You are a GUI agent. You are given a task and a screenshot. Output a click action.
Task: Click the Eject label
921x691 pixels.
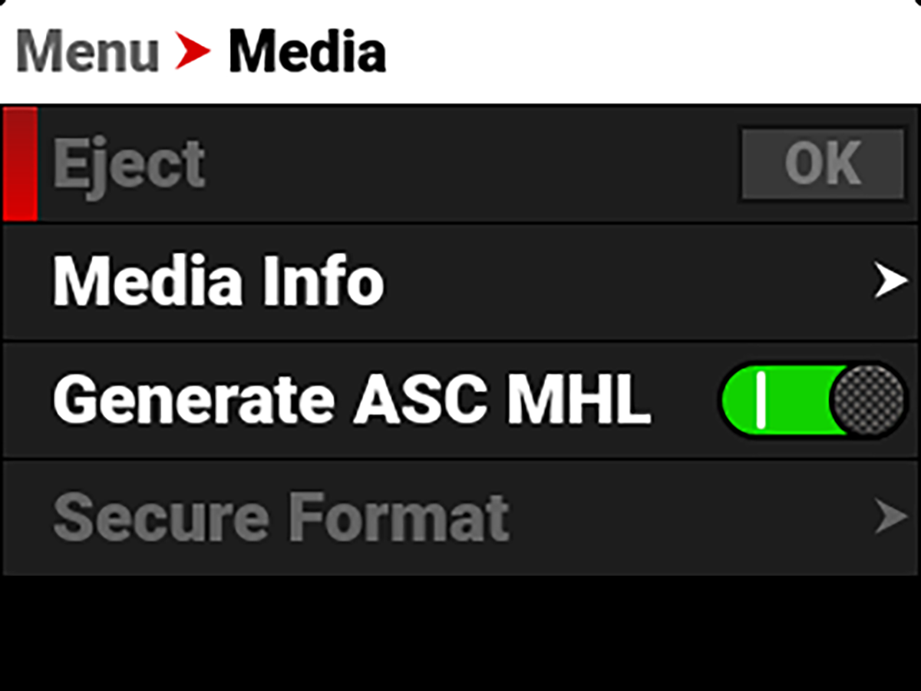point(128,164)
